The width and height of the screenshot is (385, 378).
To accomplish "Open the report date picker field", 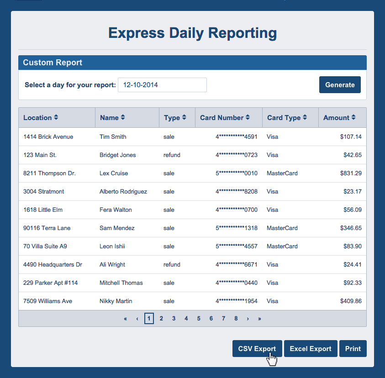I will click(162, 85).
